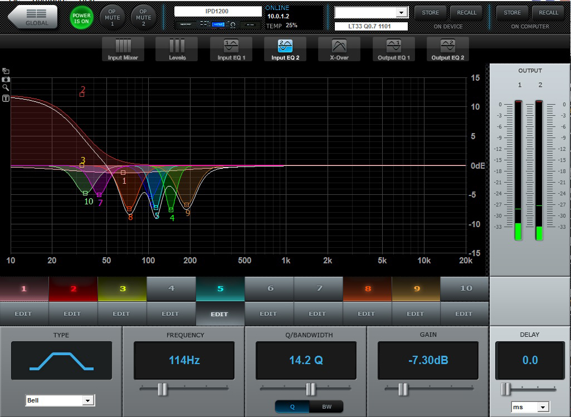Click RECALL under On Computer

click(x=548, y=13)
